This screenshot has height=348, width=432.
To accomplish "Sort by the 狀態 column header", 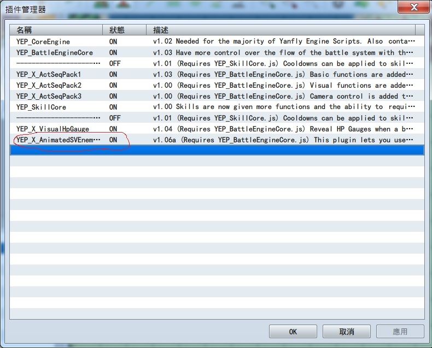I will point(124,29).
